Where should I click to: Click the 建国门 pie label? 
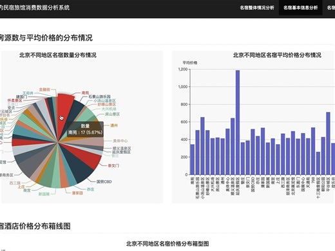click(x=21, y=97)
